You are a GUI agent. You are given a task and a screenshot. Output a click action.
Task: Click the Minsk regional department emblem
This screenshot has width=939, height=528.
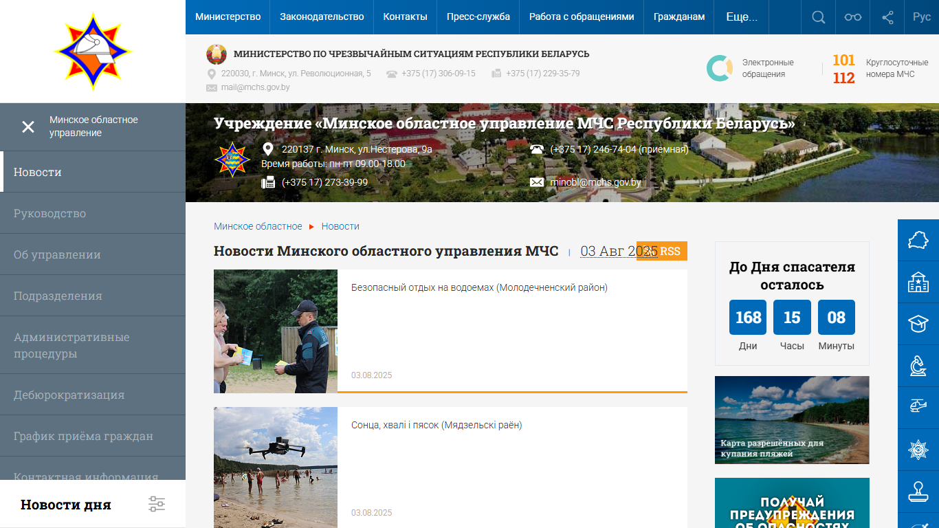pos(232,159)
